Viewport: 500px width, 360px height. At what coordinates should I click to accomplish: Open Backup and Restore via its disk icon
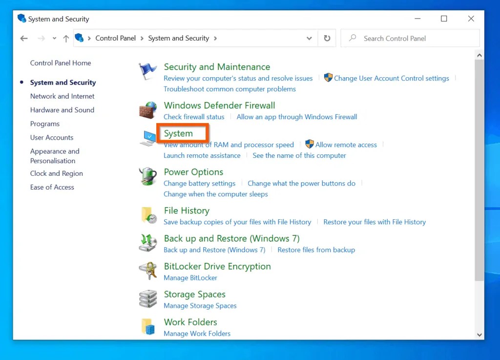[x=147, y=243]
